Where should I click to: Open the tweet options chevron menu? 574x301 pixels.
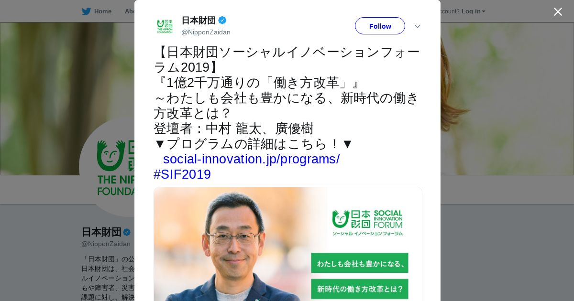[418, 26]
